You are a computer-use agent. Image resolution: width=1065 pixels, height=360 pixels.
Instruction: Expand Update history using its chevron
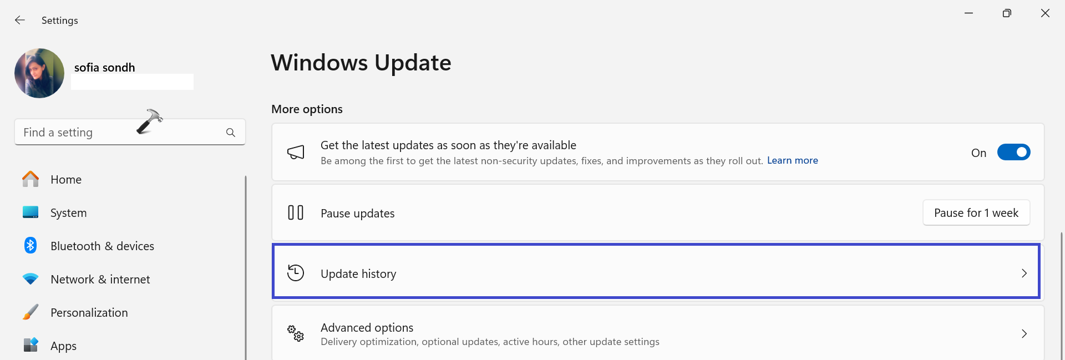tap(1024, 273)
